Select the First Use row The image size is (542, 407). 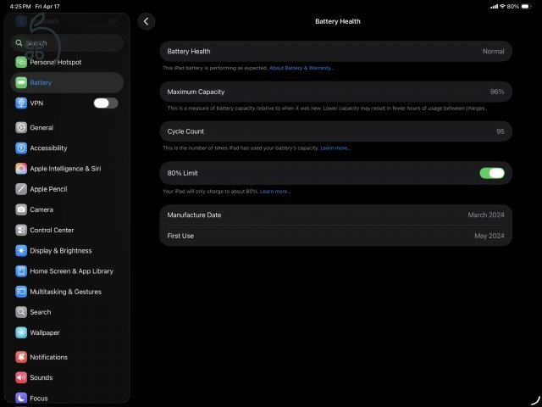tap(335, 236)
